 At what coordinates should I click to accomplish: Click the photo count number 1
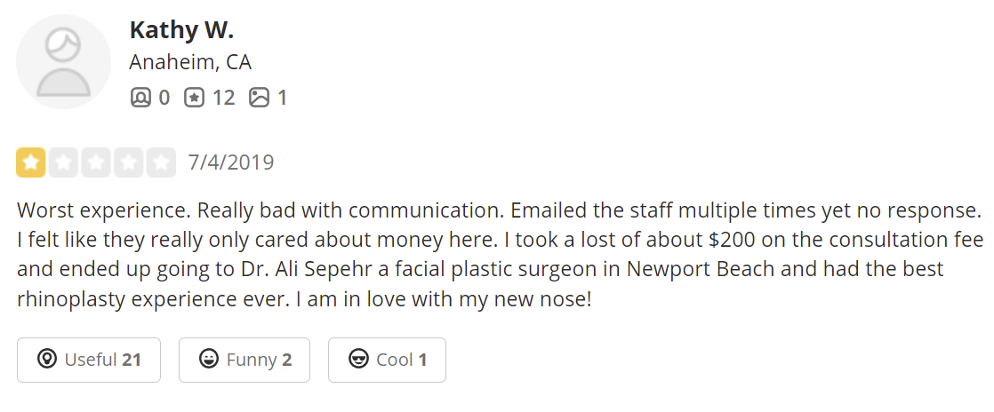(x=283, y=97)
